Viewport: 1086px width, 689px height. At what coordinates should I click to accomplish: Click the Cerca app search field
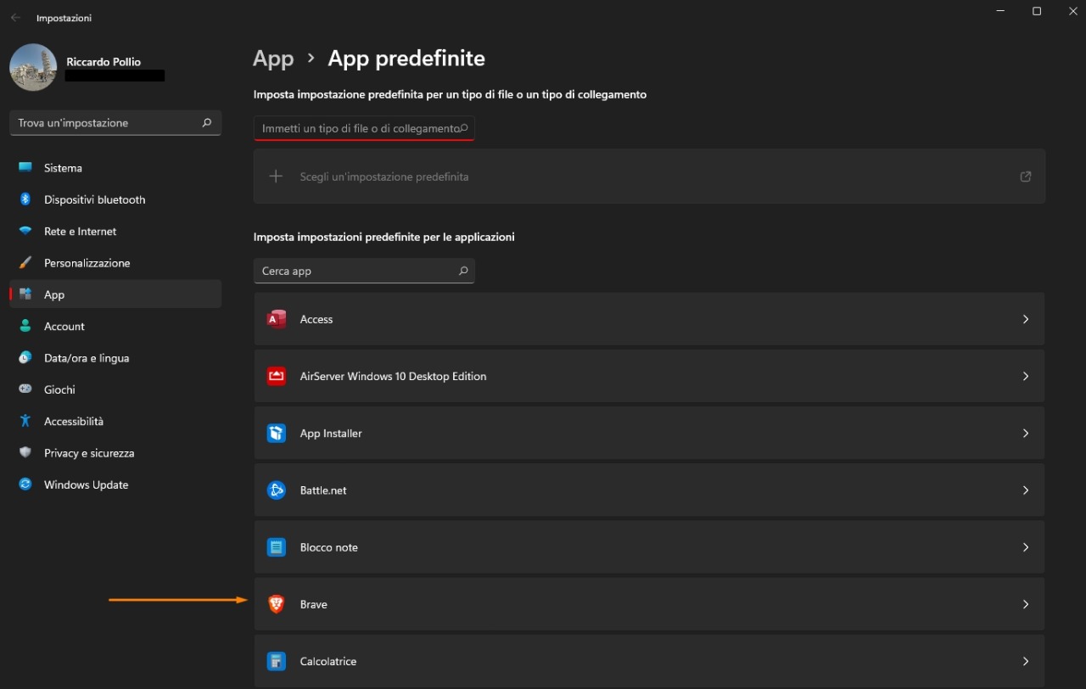coord(364,271)
